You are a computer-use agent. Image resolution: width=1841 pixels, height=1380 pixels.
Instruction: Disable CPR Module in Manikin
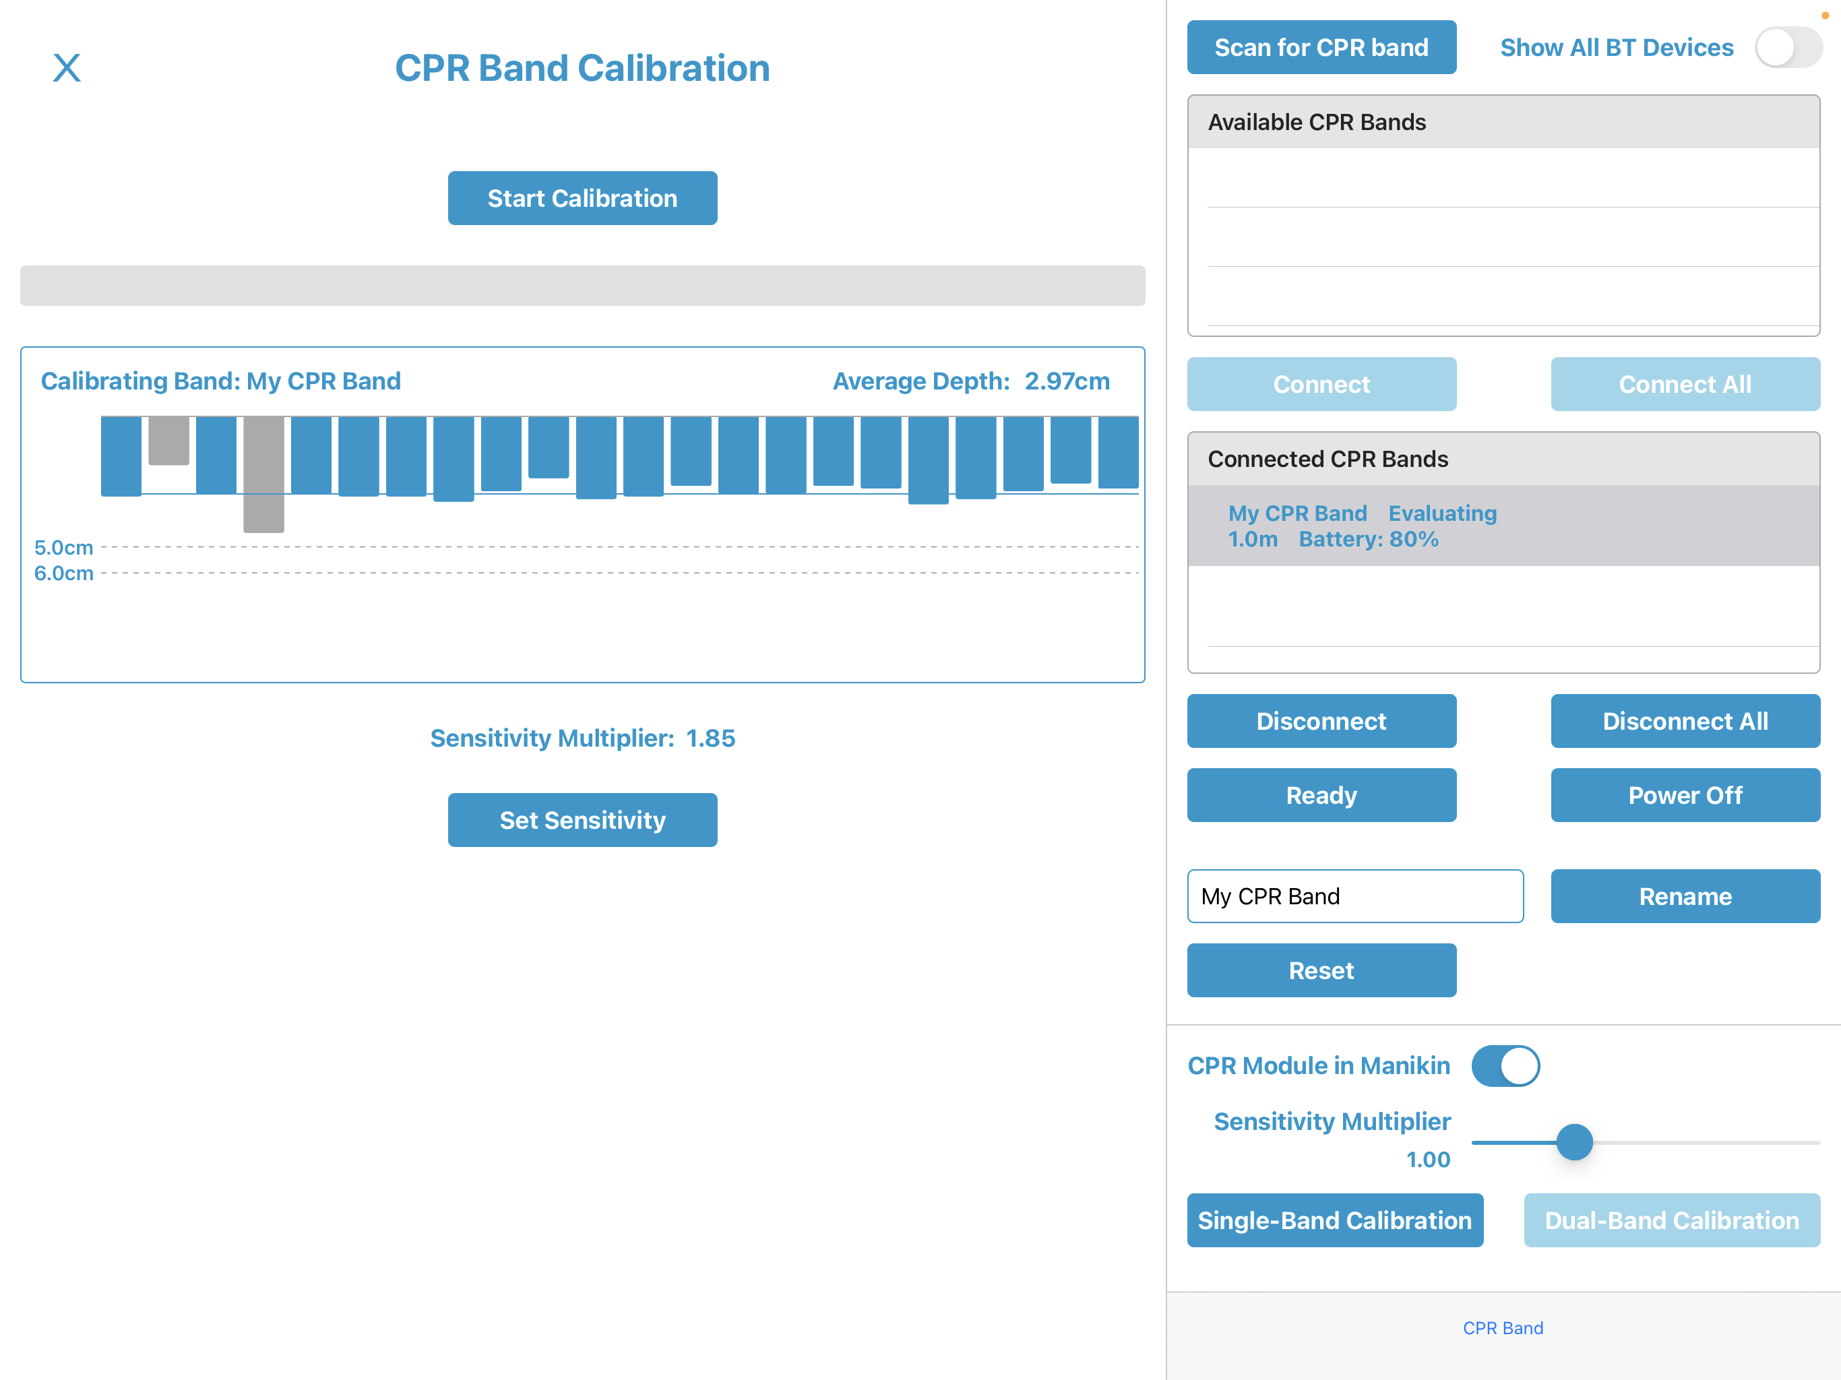(1506, 1065)
